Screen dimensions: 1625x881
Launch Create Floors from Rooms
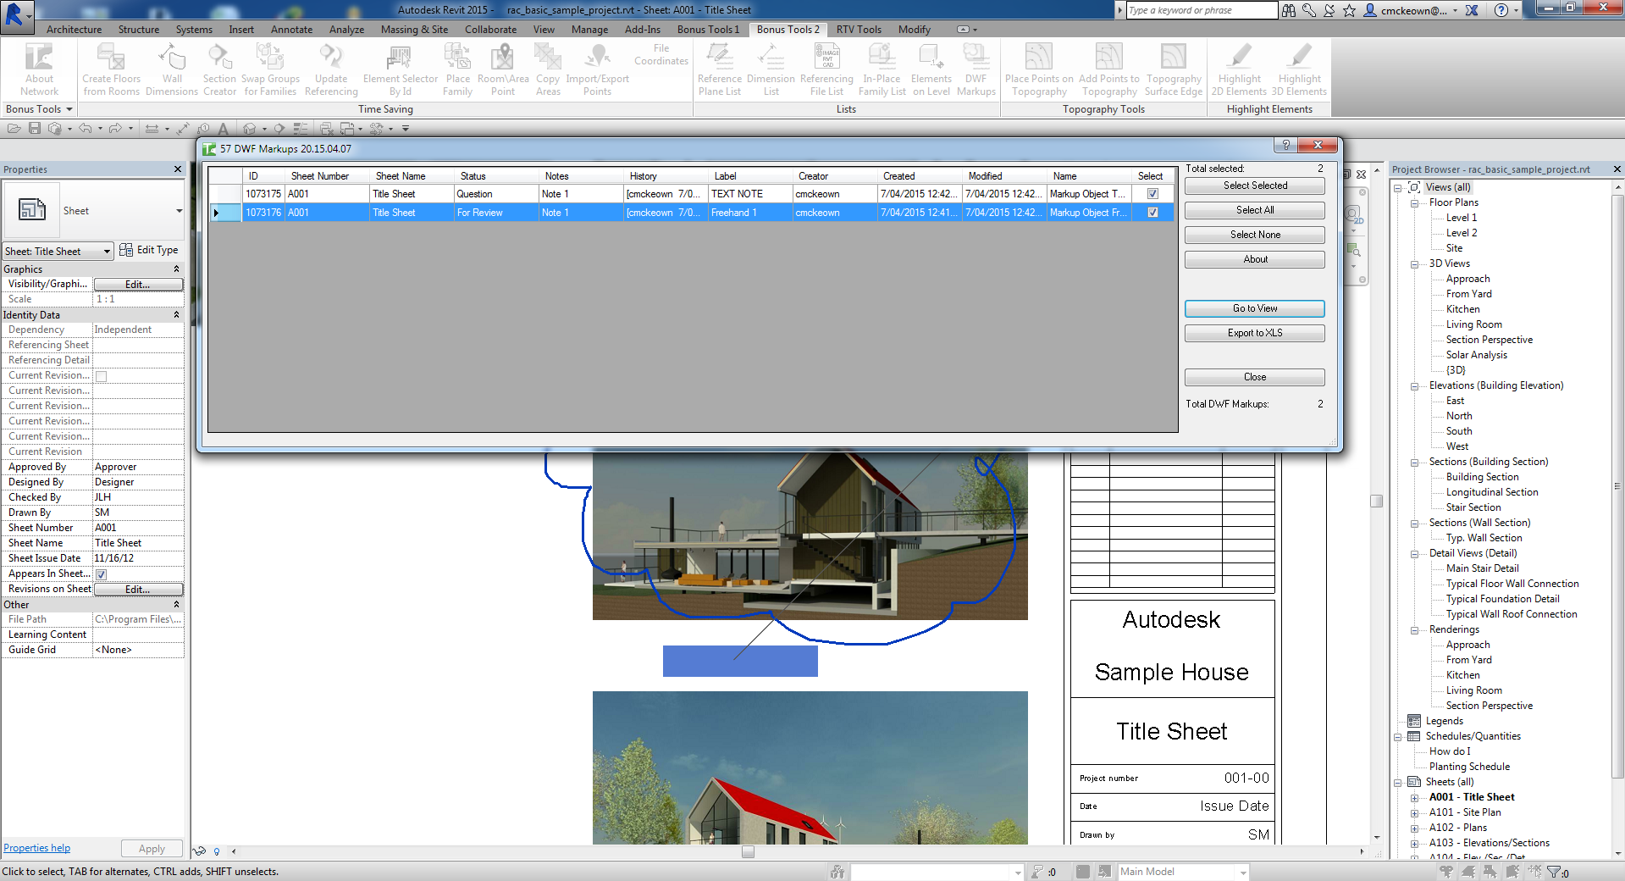pos(110,69)
